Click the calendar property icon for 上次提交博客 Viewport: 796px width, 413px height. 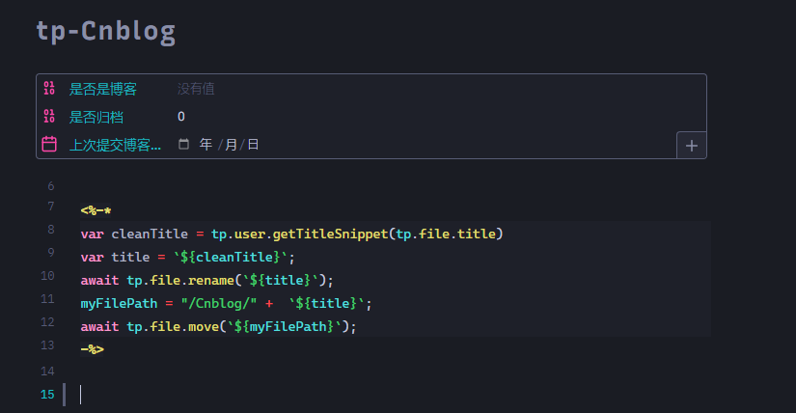pyautogui.click(x=49, y=145)
